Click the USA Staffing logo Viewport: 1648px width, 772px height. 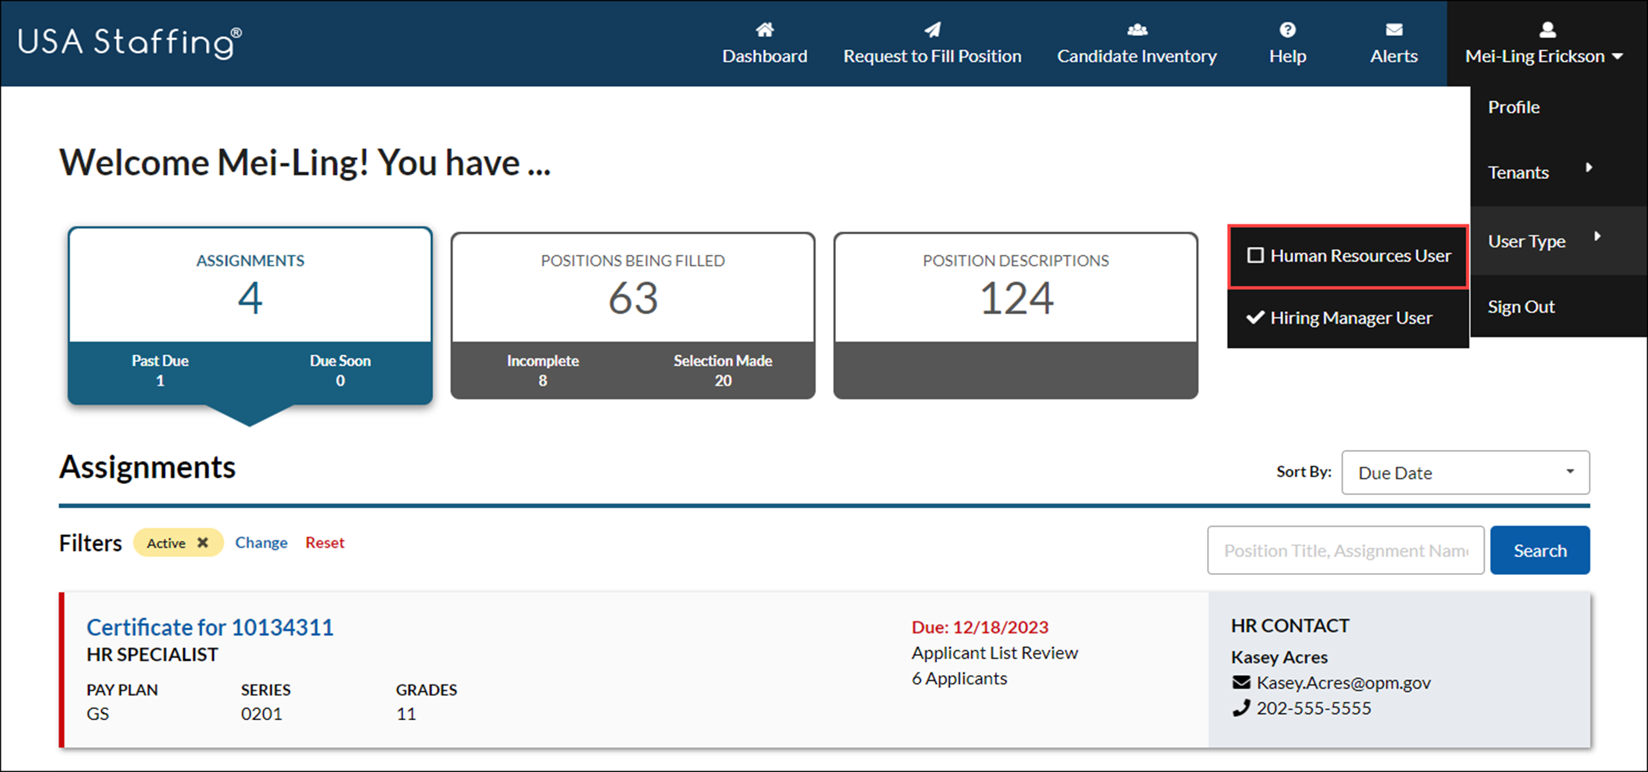(x=130, y=43)
